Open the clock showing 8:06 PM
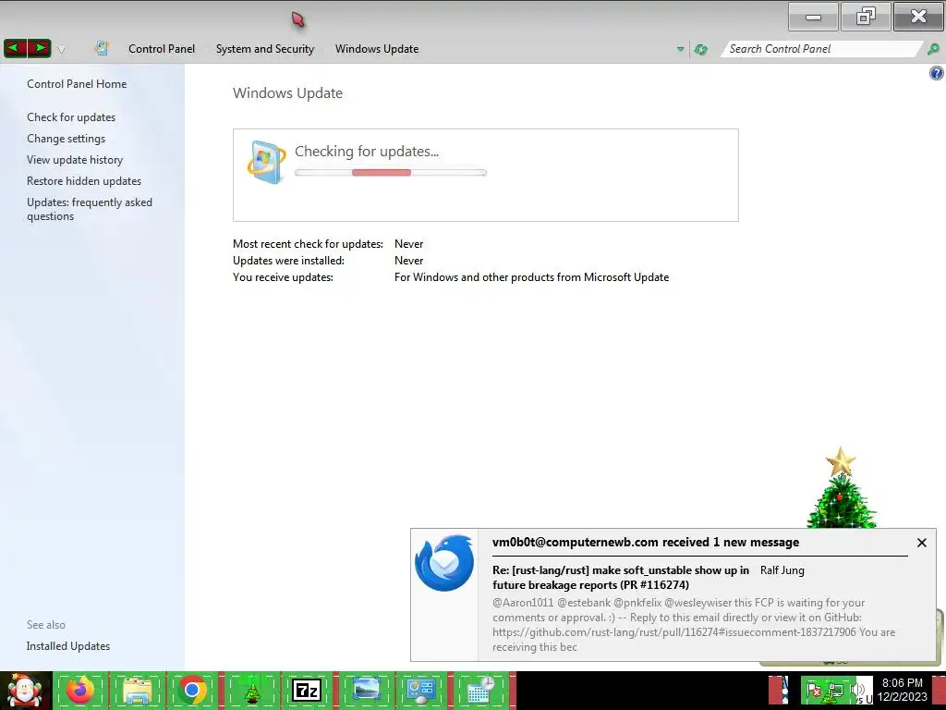Image resolution: width=946 pixels, height=710 pixels. (x=902, y=690)
